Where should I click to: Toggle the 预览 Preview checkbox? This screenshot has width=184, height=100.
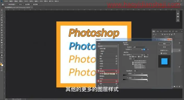click(x=162, y=53)
